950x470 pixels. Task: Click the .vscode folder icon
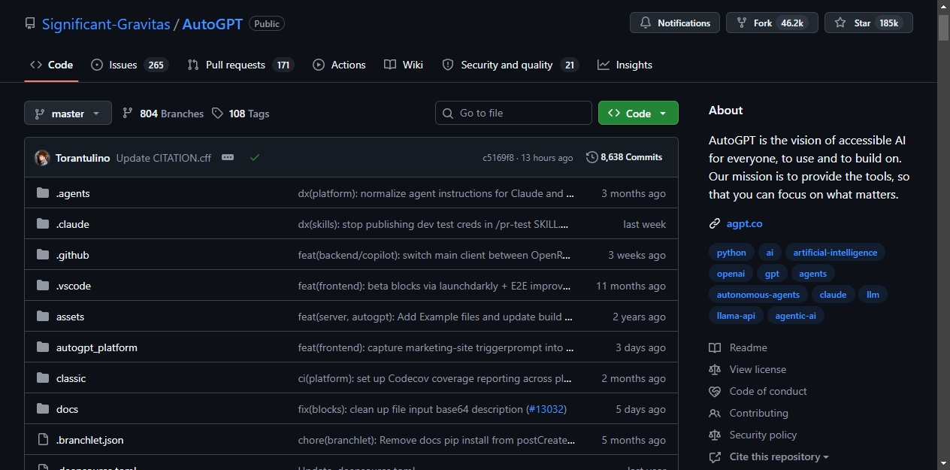point(43,286)
